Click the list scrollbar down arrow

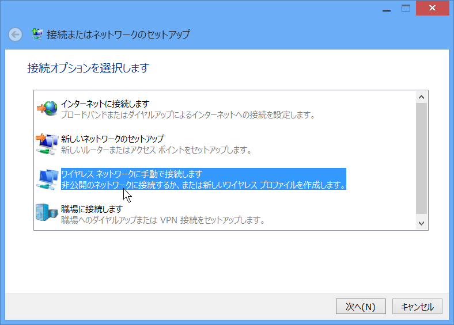[421, 223]
